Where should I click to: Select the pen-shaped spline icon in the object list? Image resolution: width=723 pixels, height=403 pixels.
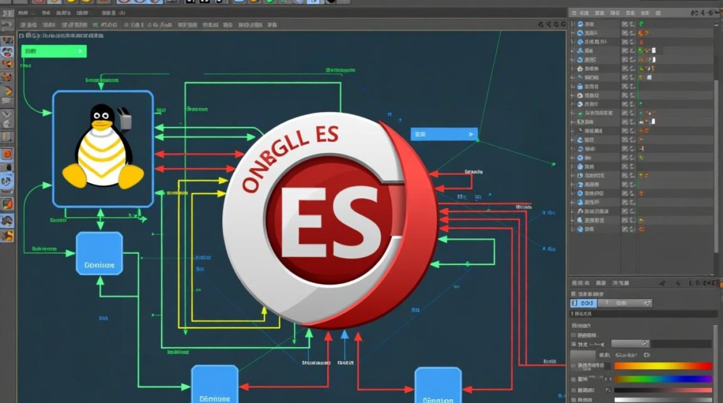[x=581, y=130]
